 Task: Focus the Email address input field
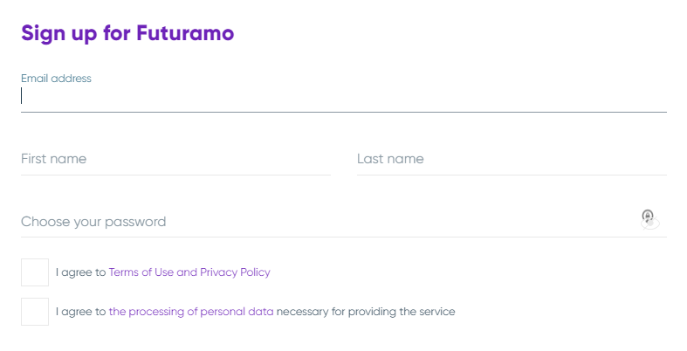[344, 96]
